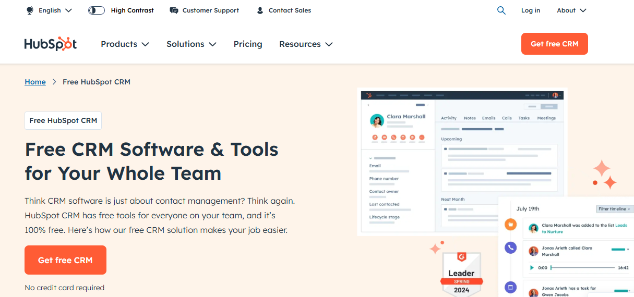Click the 16:42 call duration
The height and width of the screenshot is (297, 634).
[x=623, y=268]
